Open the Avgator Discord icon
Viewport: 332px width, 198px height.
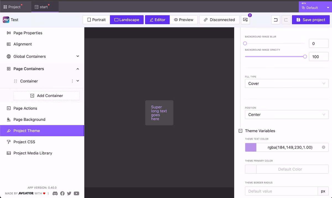pyautogui.click(x=55, y=193)
